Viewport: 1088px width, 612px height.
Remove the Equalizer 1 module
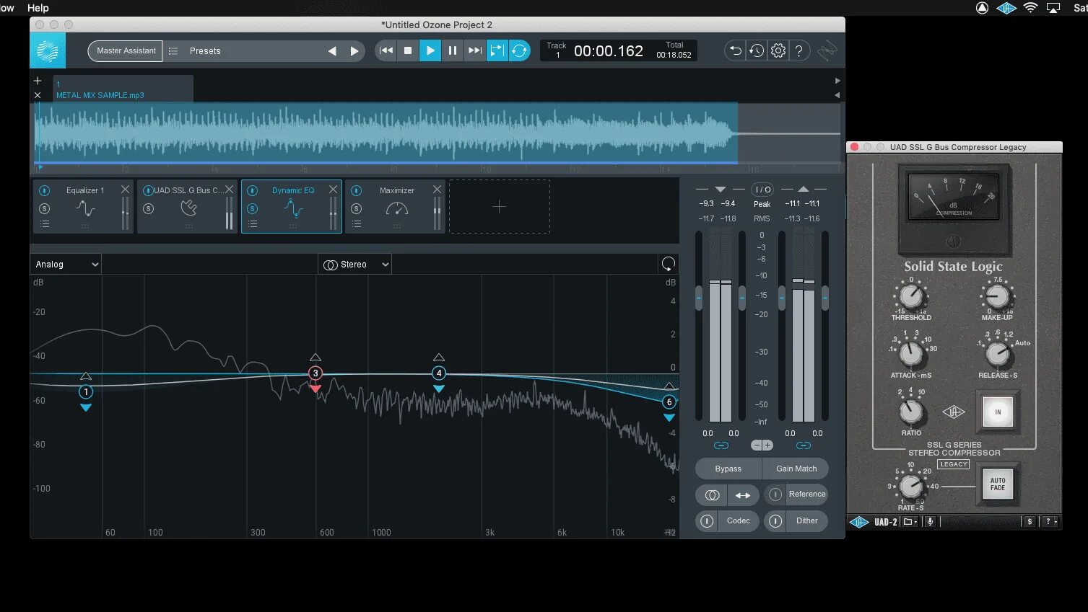(x=125, y=190)
